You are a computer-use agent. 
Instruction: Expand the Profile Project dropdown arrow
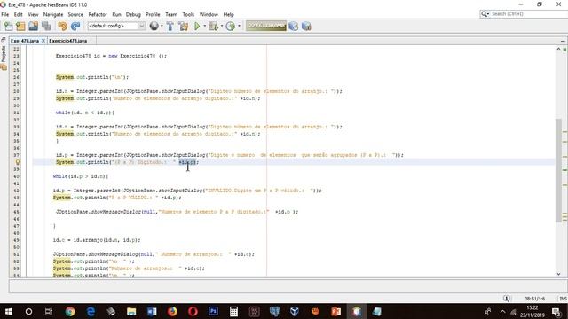click(239, 26)
